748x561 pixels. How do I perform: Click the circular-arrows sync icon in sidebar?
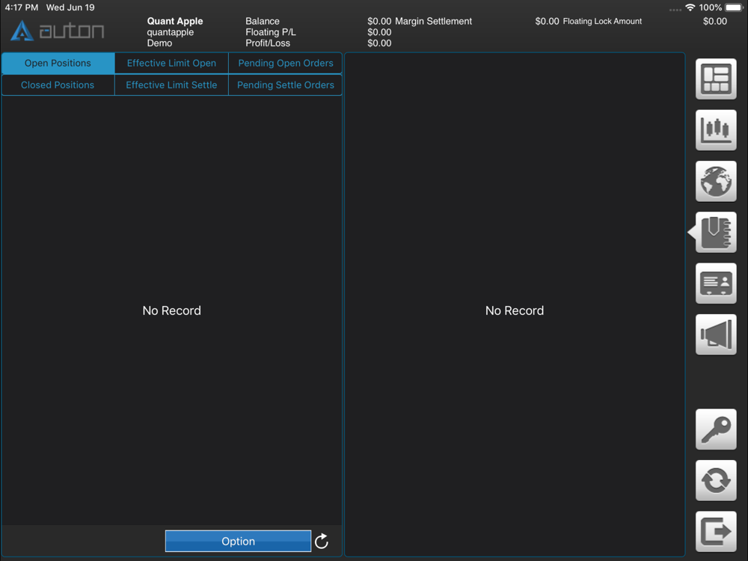click(716, 480)
